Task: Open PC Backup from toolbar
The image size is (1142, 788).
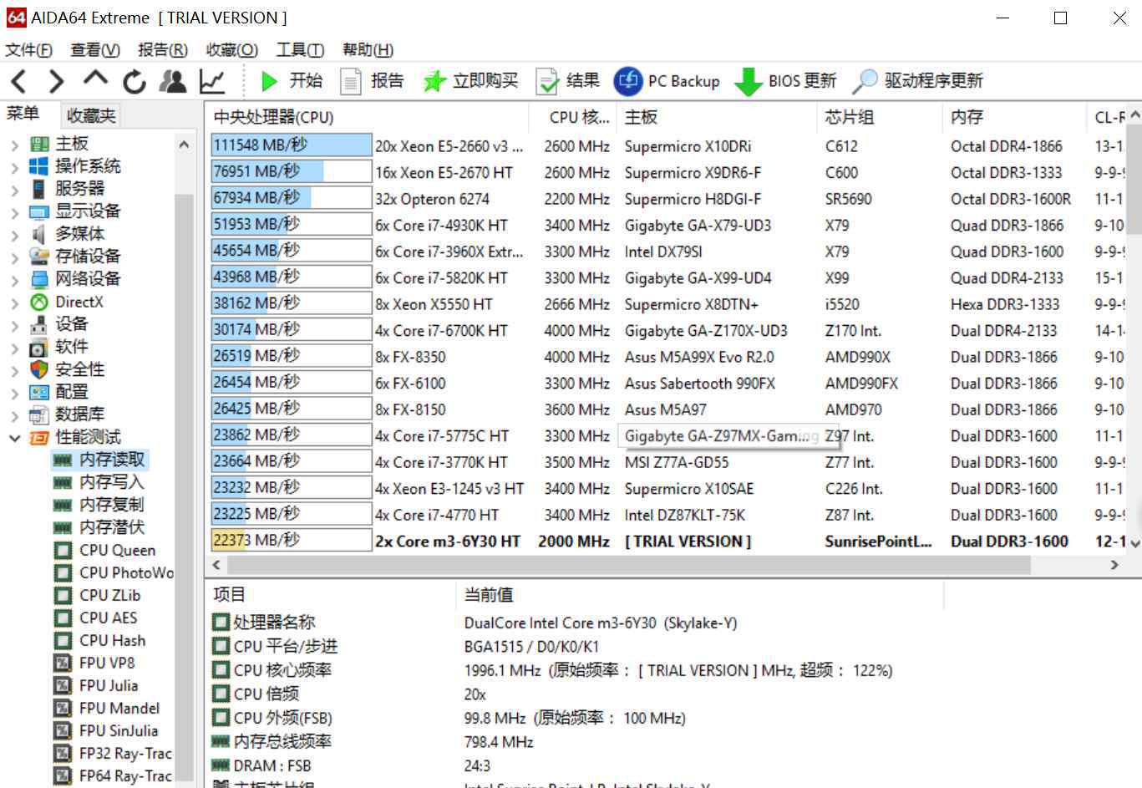Action: tap(667, 81)
